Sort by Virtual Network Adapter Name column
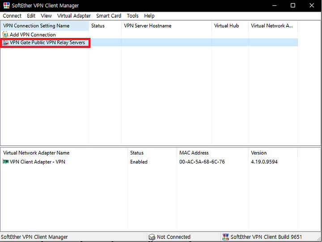 click(x=64, y=153)
